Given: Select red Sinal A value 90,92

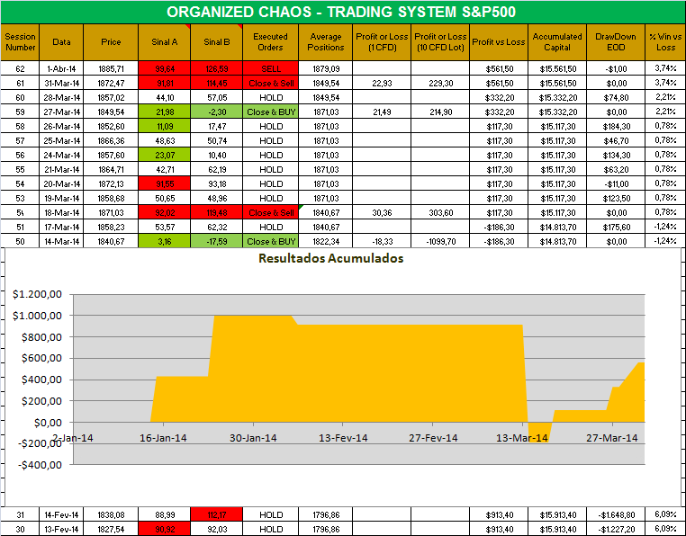Looking at the screenshot, I should click(x=165, y=529).
